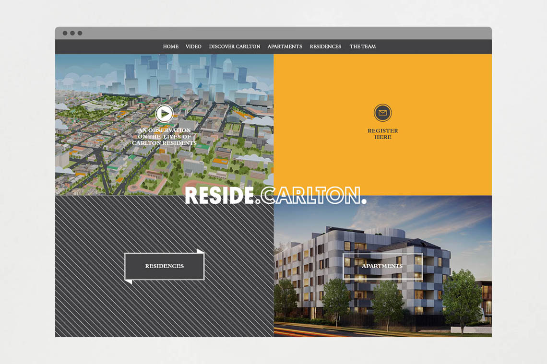Click the middle dot in the window title bar

click(72, 33)
